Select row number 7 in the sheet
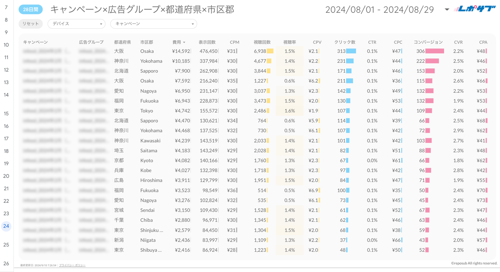 [x=6, y=7]
